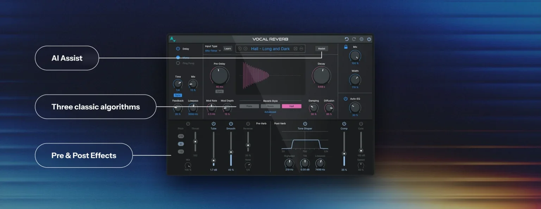Toggle the Tone Shaper power button
Screen dimensions: 541x209
click(x=305, y=124)
